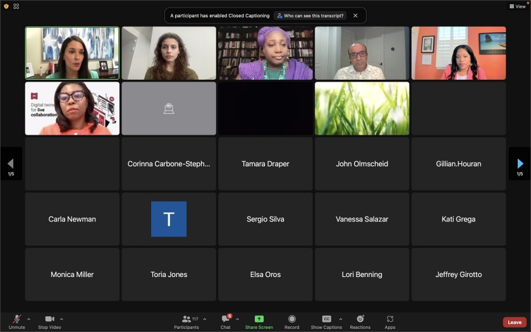Open the Participants panel
Image resolution: width=531 pixels, height=332 pixels.
tap(186, 319)
